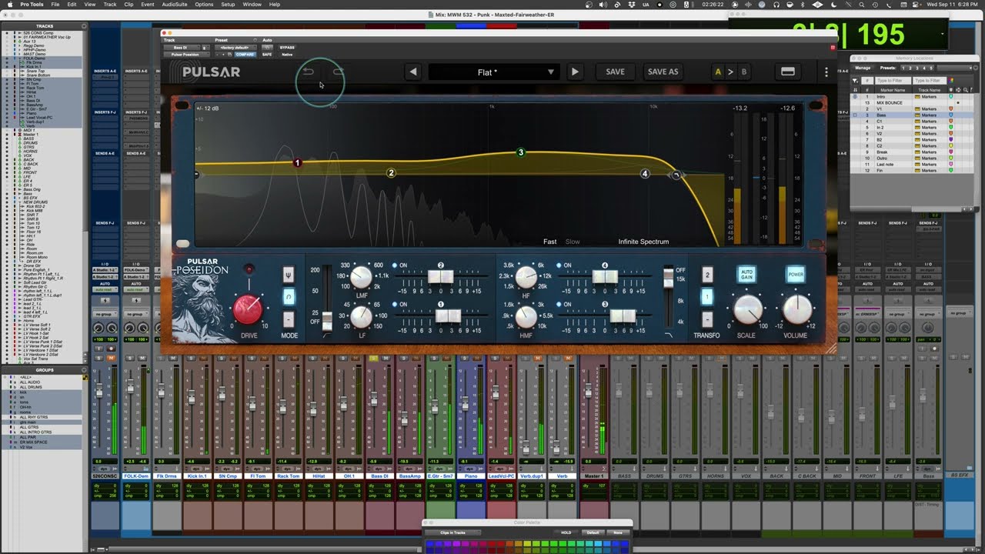Select the middle highlighted drive mode
Image resolution: width=985 pixels, height=554 pixels.
pyautogui.click(x=289, y=297)
